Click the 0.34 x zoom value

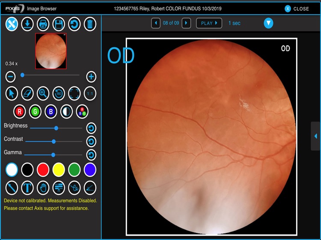[x=11, y=64]
